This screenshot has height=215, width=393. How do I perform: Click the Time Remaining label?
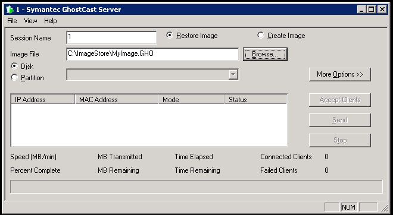(x=198, y=170)
